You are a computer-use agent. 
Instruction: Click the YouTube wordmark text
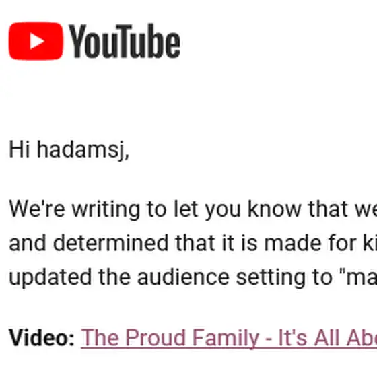click(125, 41)
